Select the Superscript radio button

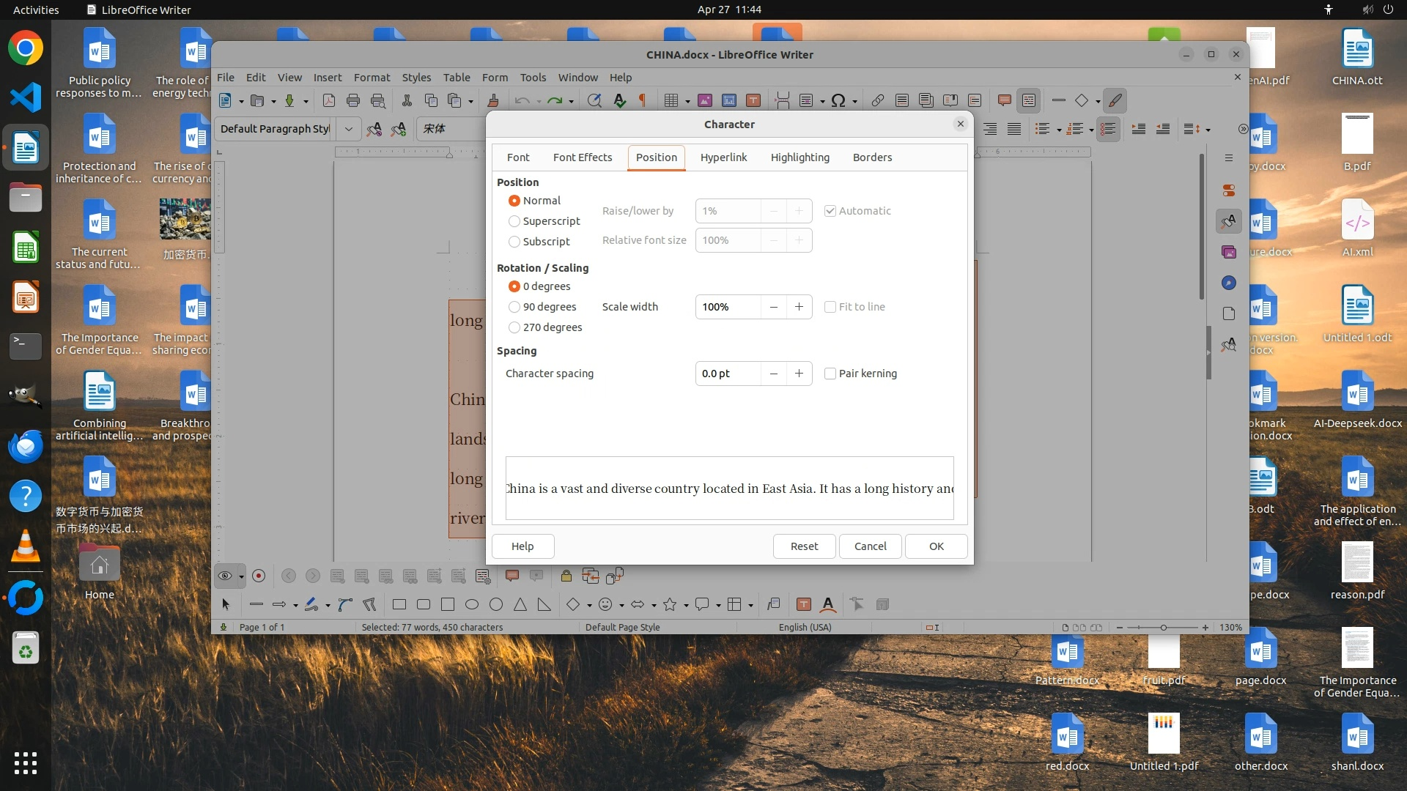pyautogui.click(x=514, y=221)
